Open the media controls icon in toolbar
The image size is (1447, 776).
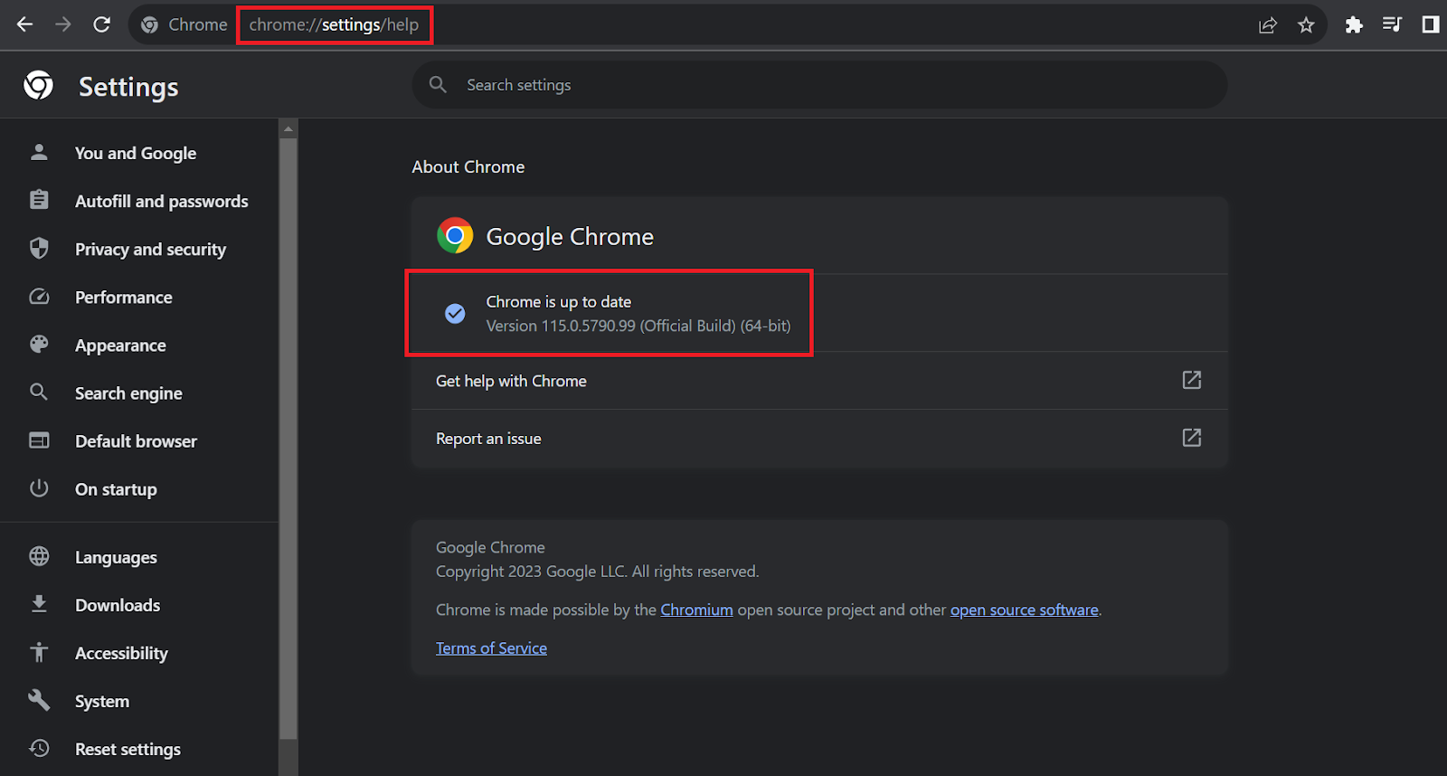pyautogui.click(x=1392, y=24)
